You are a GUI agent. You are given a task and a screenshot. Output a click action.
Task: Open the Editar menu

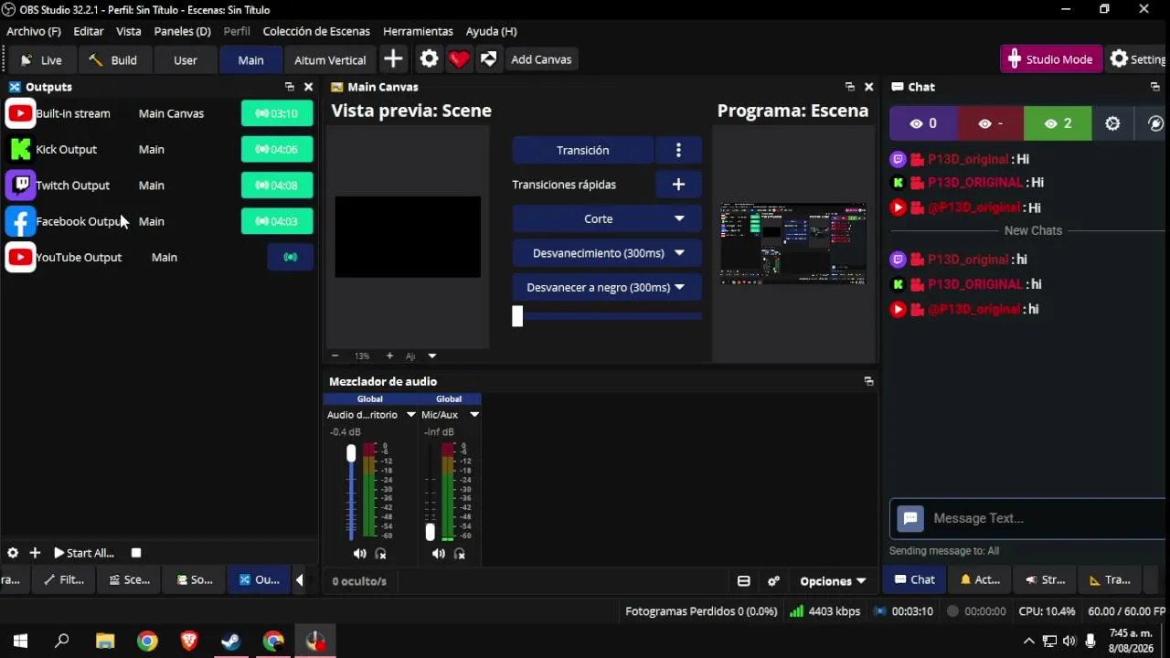coord(89,31)
